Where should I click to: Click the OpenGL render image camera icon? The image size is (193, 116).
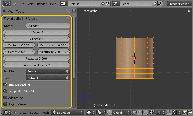tap(185, 112)
